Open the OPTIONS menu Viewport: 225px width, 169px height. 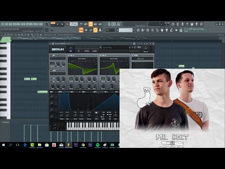[x=29, y=24]
